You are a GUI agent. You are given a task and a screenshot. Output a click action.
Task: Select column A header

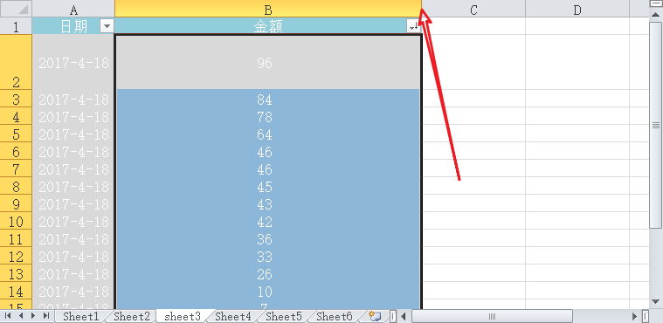coord(73,9)
